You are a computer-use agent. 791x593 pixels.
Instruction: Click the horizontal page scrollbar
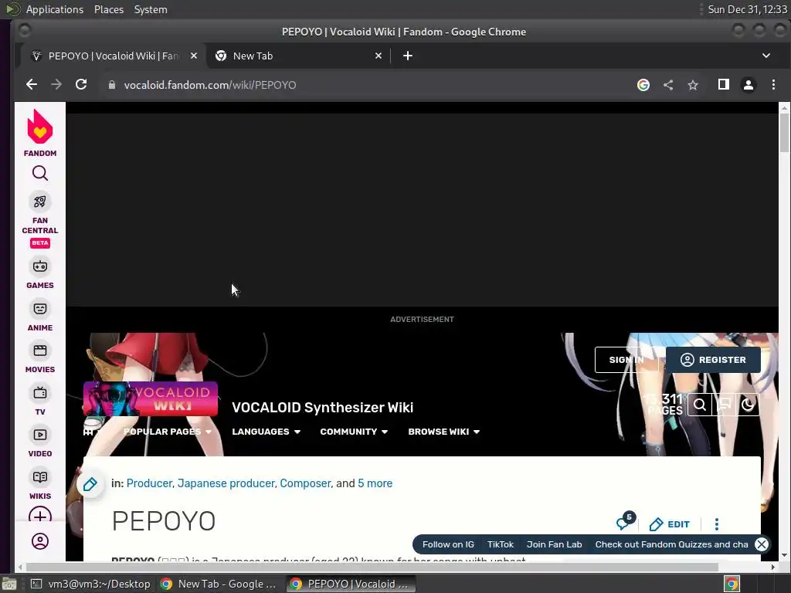pyautogui.click(x=372, y=567)
